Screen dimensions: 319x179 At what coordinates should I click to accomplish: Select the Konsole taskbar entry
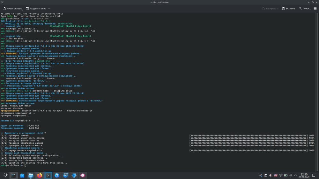click(48, 175)
